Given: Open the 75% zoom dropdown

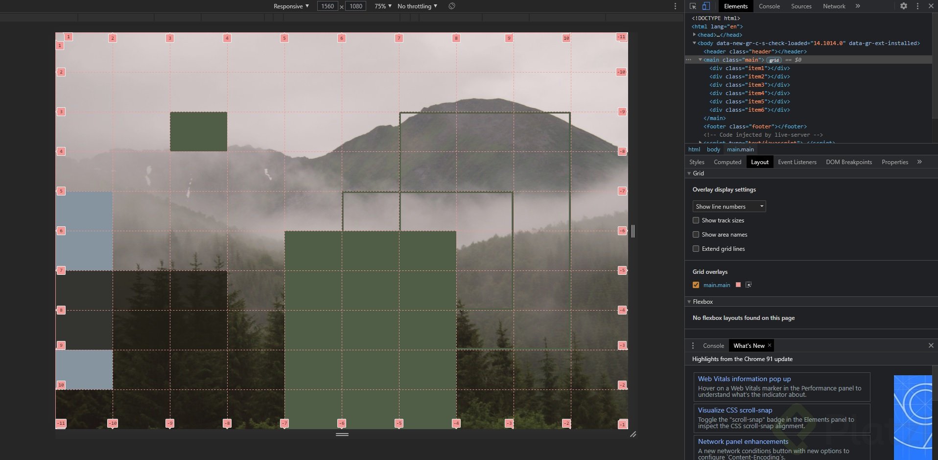Looking at the screenshot, I should [383, 6].
